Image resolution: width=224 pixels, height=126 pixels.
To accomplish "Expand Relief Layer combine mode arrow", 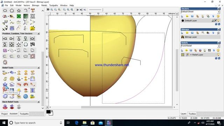I will (191, 55).
